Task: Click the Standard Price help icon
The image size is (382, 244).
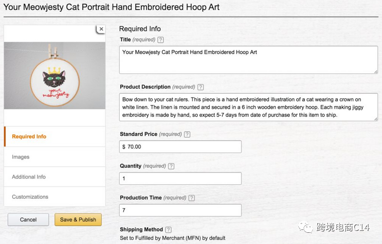Action: point(187,135)
